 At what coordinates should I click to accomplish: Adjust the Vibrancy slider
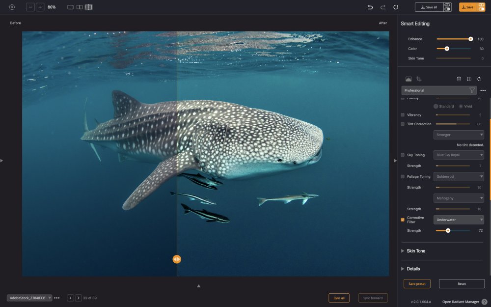453,115
